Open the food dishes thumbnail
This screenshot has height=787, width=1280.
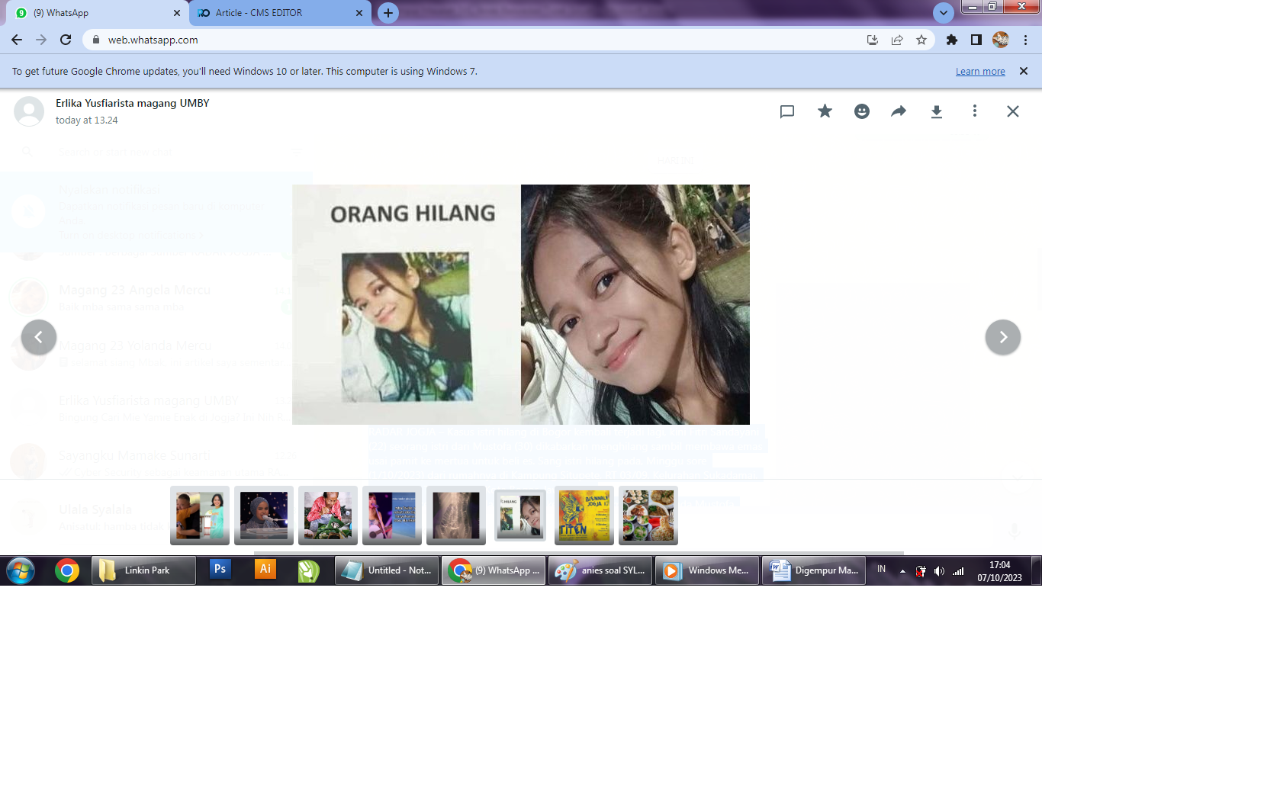648,516
